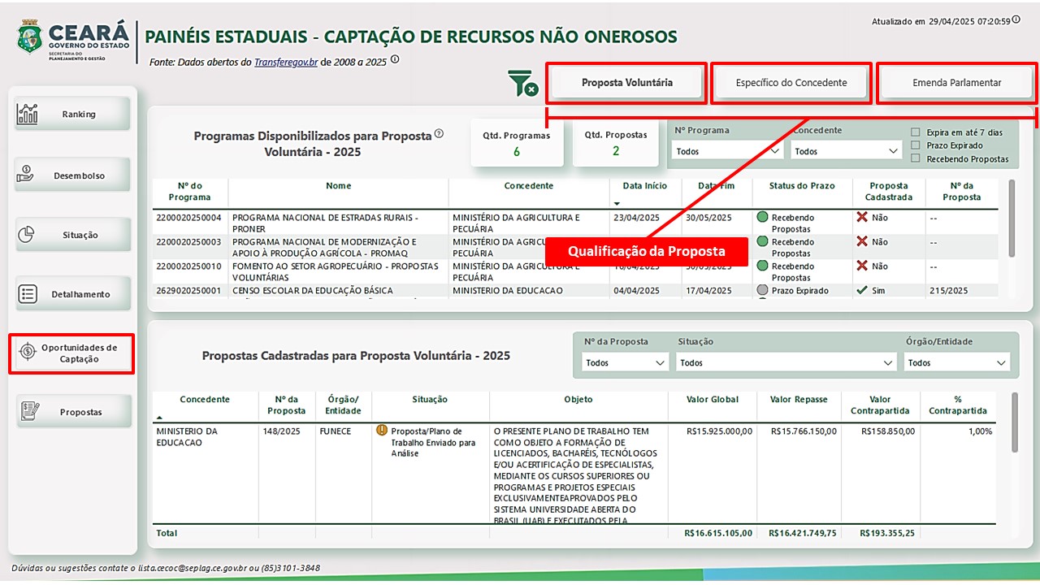
Task: Click the info icon beside the update timestamp
Action: 1016,19
